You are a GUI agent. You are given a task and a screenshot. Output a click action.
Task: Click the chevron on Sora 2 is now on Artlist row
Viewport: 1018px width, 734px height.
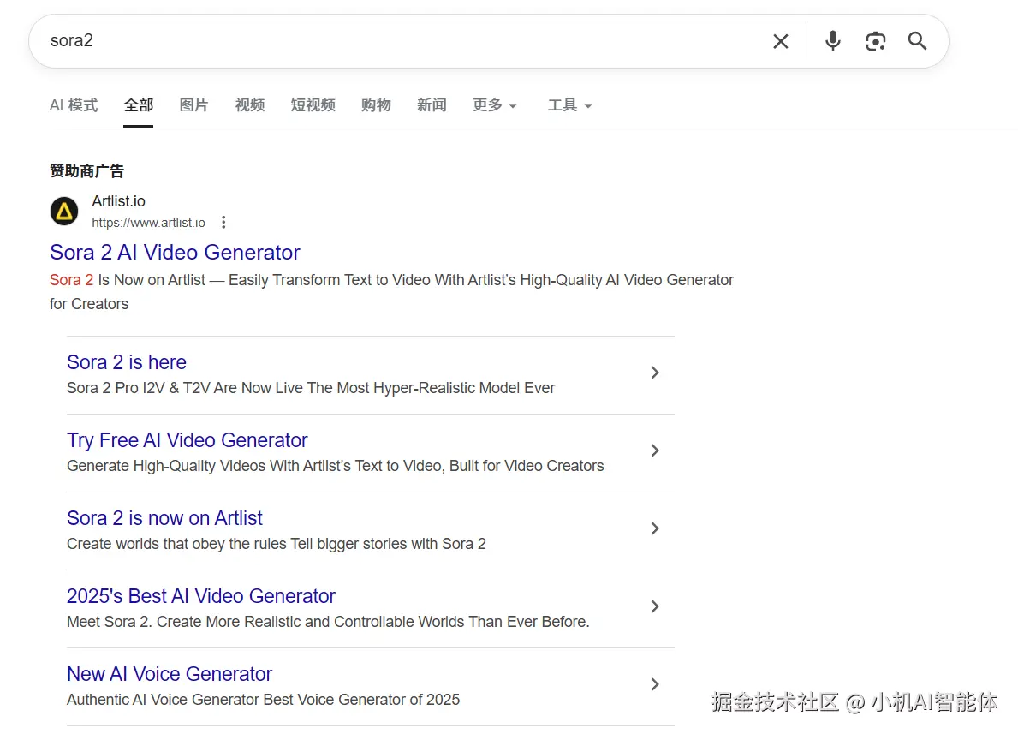(654, 528)
